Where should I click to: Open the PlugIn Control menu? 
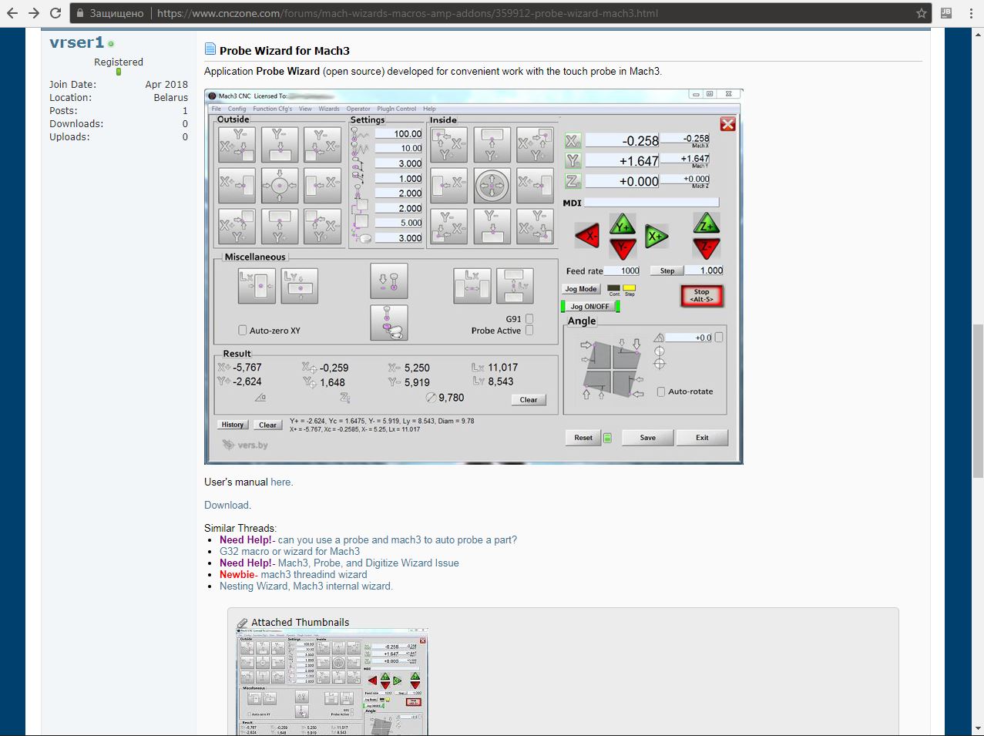tap(397, 109)
